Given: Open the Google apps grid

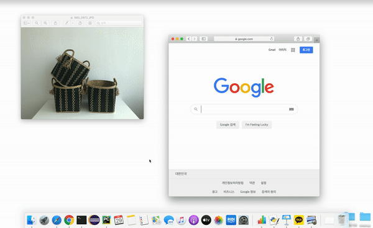Looking at the screenshot, I should click(293, 50).
